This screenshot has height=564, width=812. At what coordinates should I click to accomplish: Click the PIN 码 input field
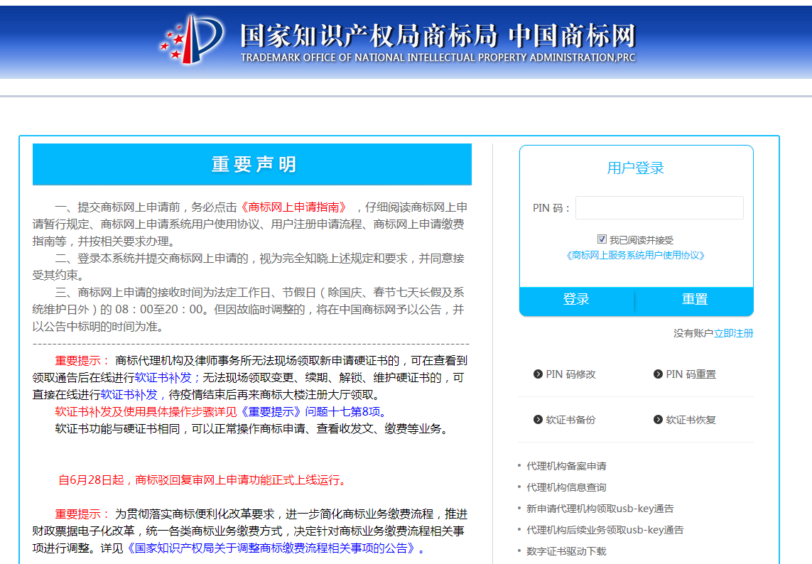pyautogui.click(x=659, y=207)
